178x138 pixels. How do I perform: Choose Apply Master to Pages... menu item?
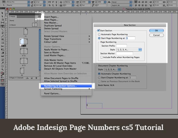click(x=66, y=50)
